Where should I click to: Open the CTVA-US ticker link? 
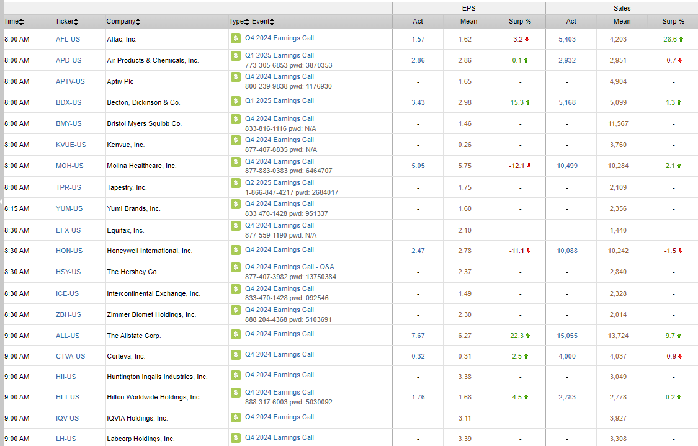pos(70,356)
